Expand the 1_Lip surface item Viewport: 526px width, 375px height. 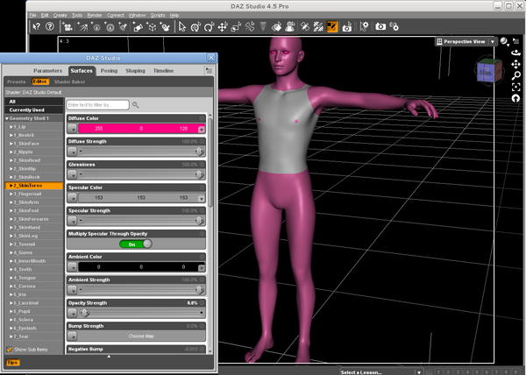click(x=11, y=127)
